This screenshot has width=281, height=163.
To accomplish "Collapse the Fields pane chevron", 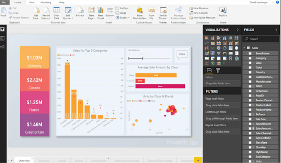I will [x=276, y=30].
